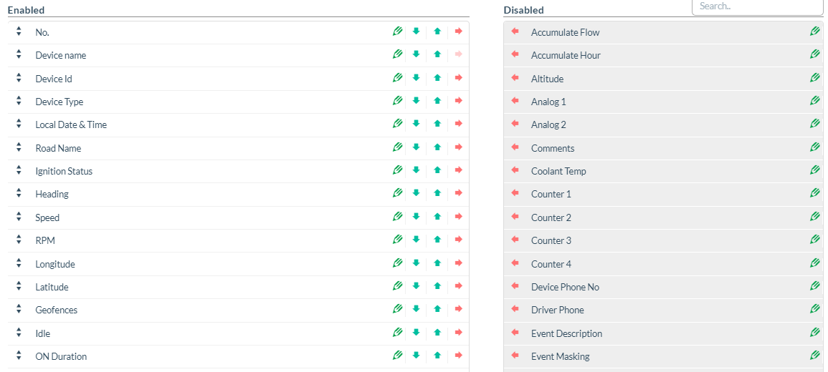Move ON Duration down one position
Image resolution: width=828 pixels, height=372 pixels.
[x=416, y=356]
